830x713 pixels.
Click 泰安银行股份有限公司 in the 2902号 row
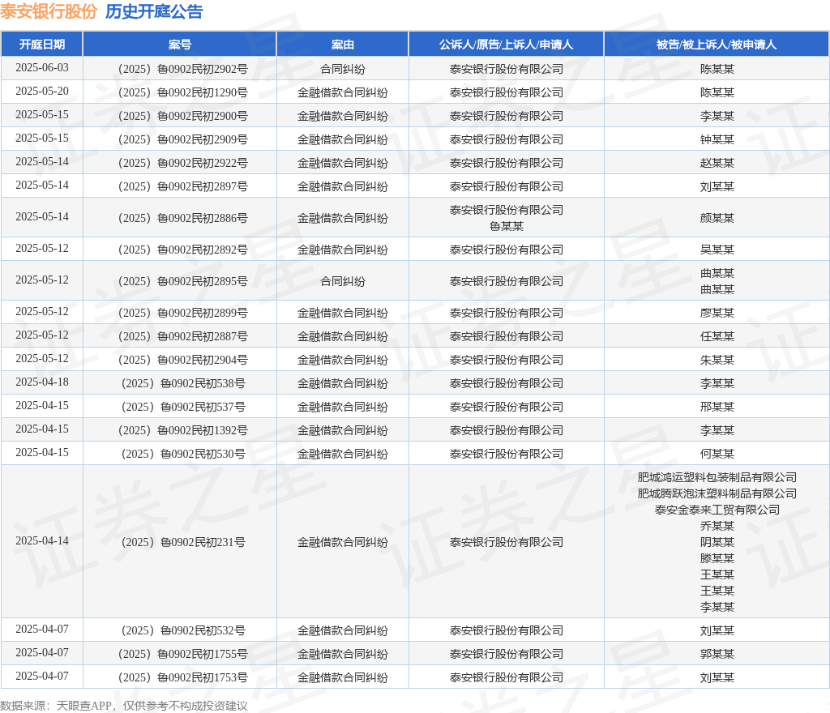(x=506, y=69)
